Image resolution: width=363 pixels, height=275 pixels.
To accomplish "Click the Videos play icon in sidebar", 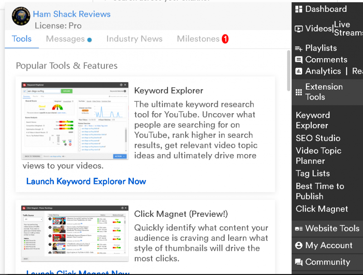I will pos(299,29).
